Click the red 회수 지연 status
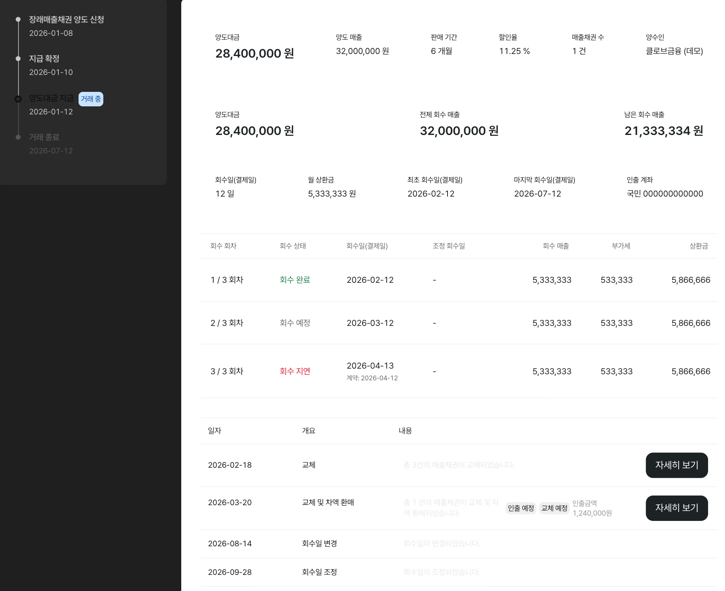This screenshot has width=725, height=591. tap(295, 371)
